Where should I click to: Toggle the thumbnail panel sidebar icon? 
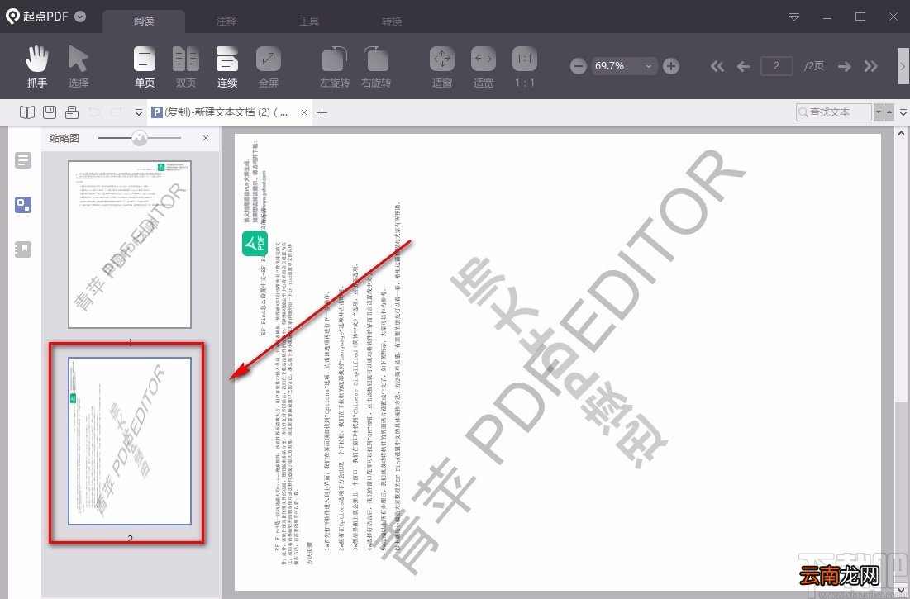23,205
